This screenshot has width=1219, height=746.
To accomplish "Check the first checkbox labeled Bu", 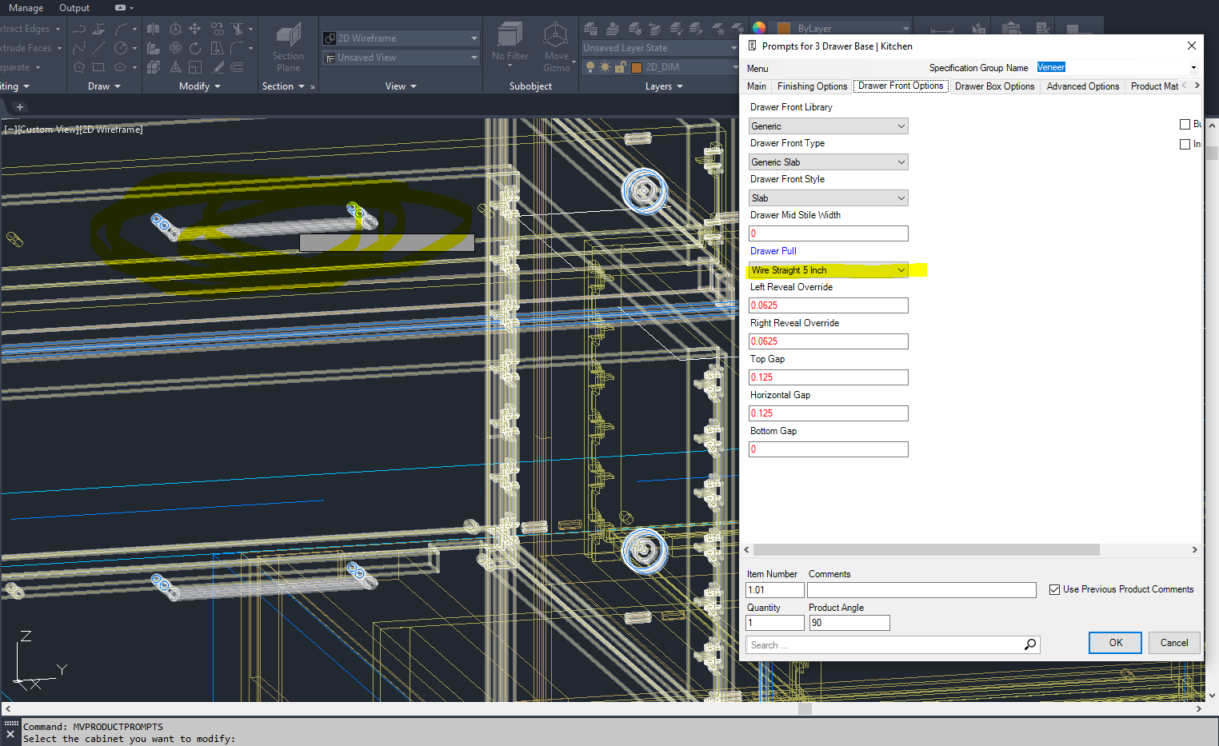I will 1185,124.
